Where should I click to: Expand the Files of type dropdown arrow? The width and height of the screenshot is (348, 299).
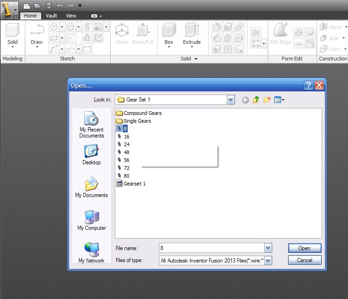point(268,261)
